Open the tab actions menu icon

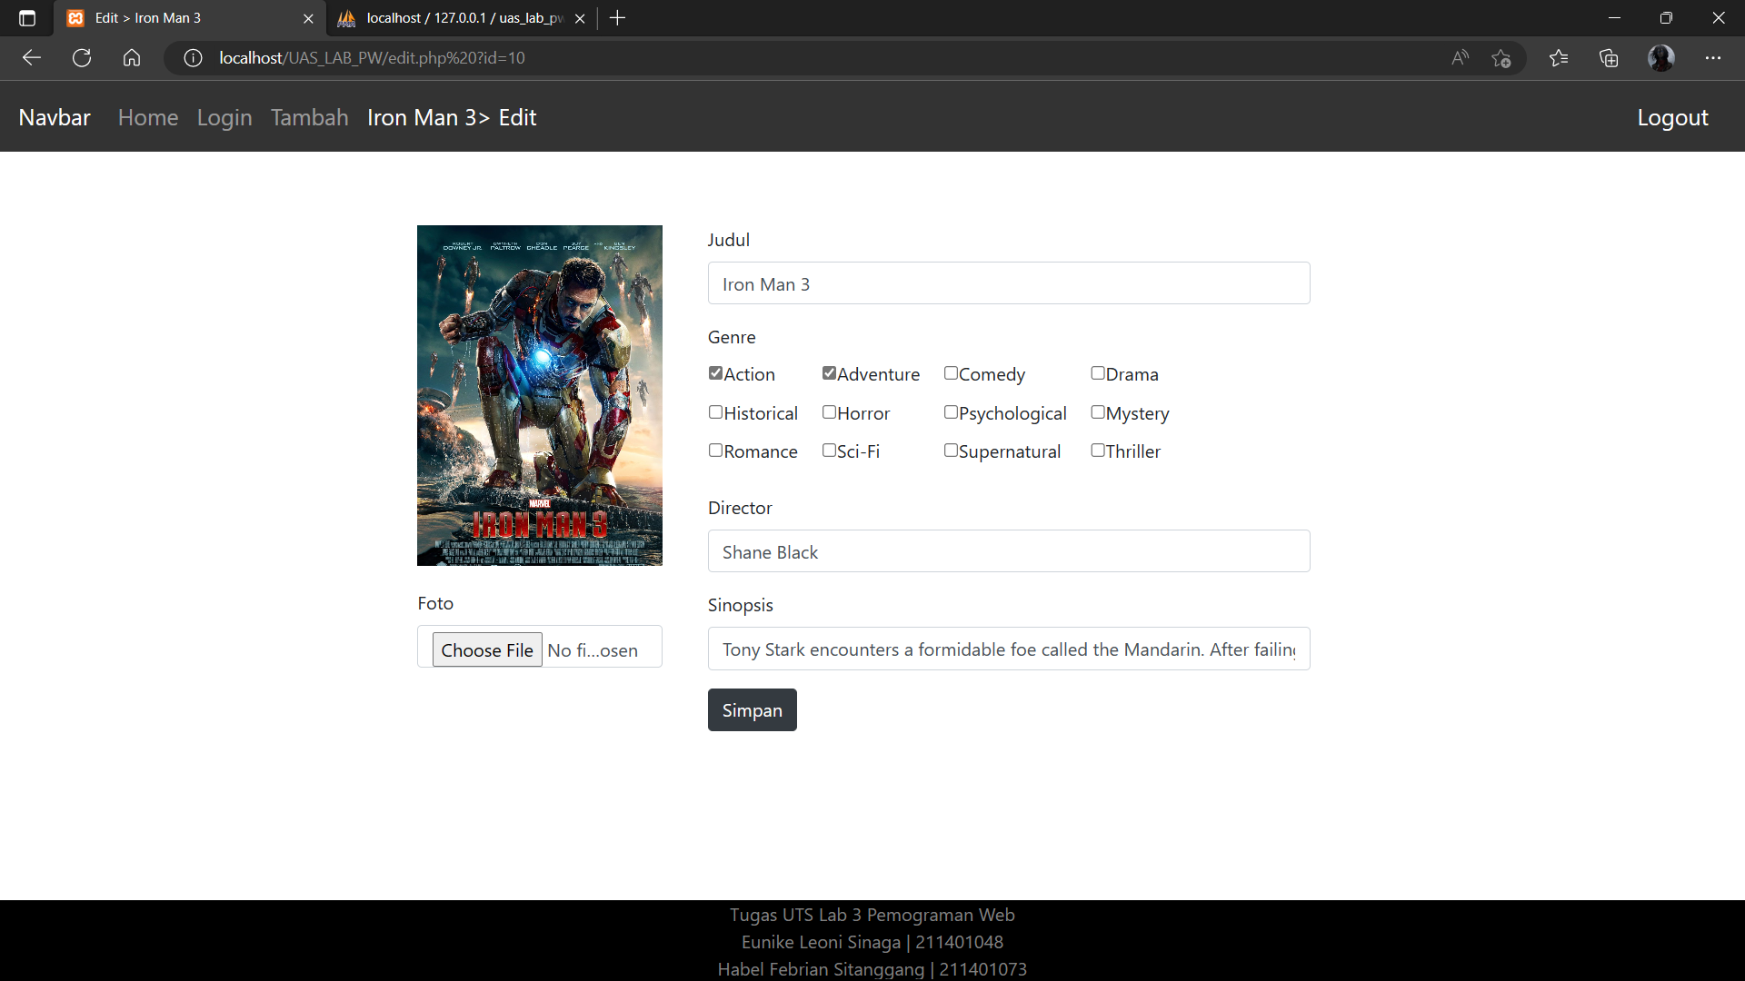(x=27, y=18)
